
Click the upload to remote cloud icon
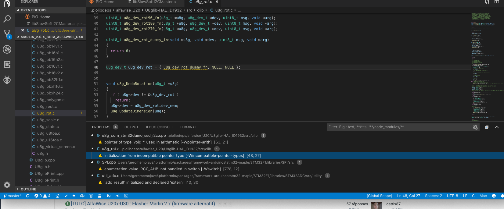click(82, 196)
